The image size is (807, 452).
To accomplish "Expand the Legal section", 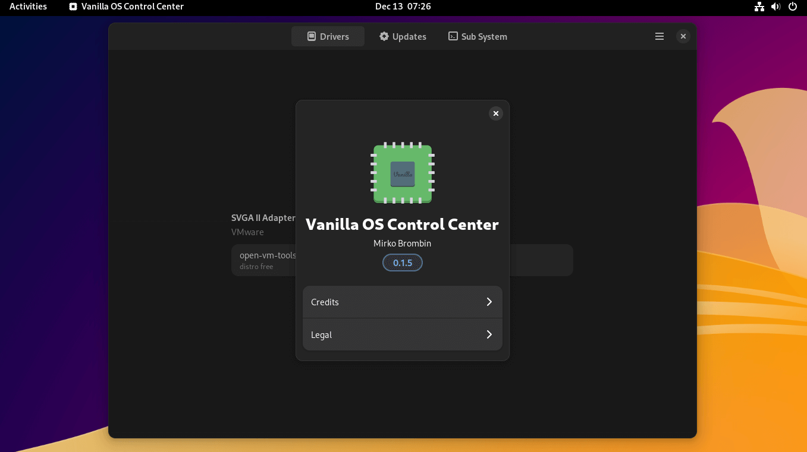I will (x=402, y=334).
